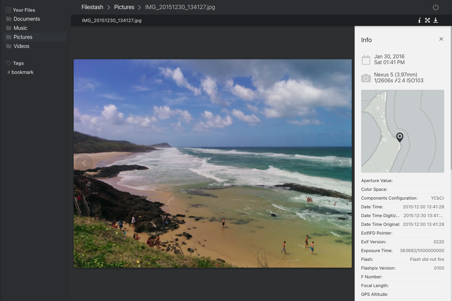452x301 pixels.
Task: Click the map location pin
Action: coord(400,137)
